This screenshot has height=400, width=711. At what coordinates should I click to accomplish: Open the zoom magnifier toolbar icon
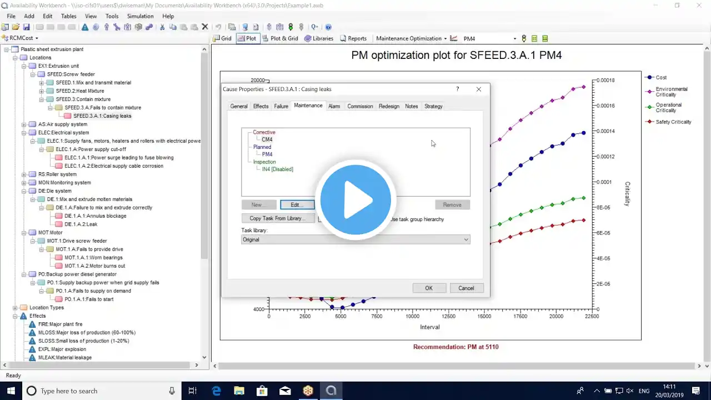(x=314, y=27)
